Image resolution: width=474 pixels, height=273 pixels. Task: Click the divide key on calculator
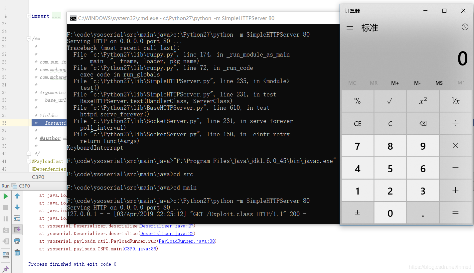(x=455, y=123)
